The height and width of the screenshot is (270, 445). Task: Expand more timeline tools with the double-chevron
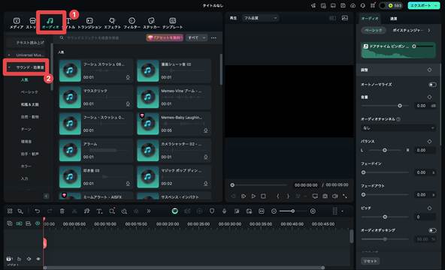(148, 211)
